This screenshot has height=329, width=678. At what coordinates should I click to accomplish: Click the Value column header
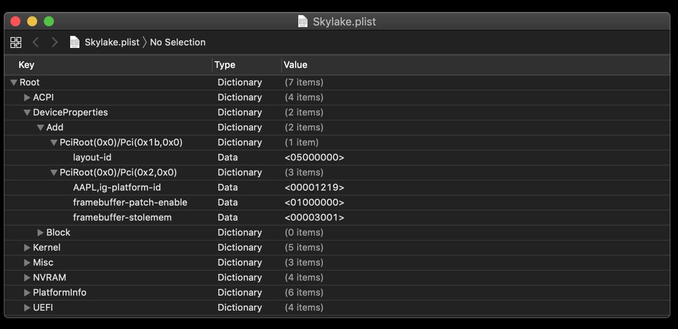(295, 65)
